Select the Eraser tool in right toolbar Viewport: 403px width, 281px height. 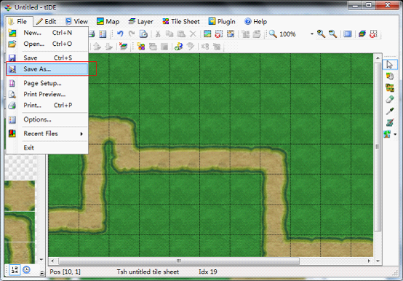point(390,99)
